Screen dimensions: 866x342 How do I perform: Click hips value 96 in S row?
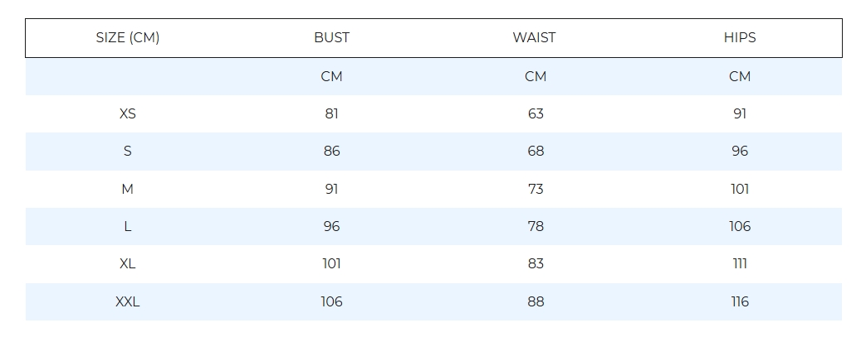pos(740,152)
